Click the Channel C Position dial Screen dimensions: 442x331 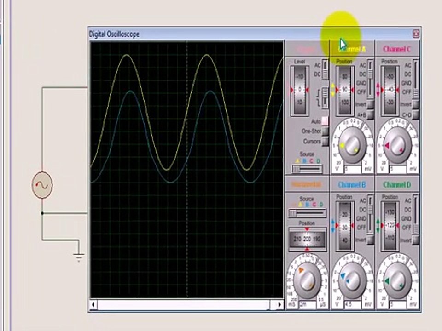pos(390,90)
